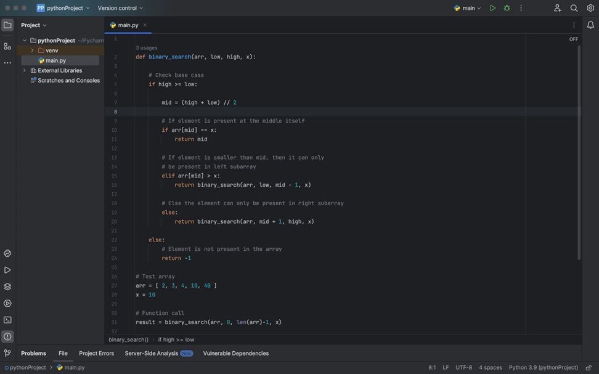Image resolution: width=599 pixels, height=374 pixels.
Task: Click 'x = 10' on line 28
Action: point(145,295)
